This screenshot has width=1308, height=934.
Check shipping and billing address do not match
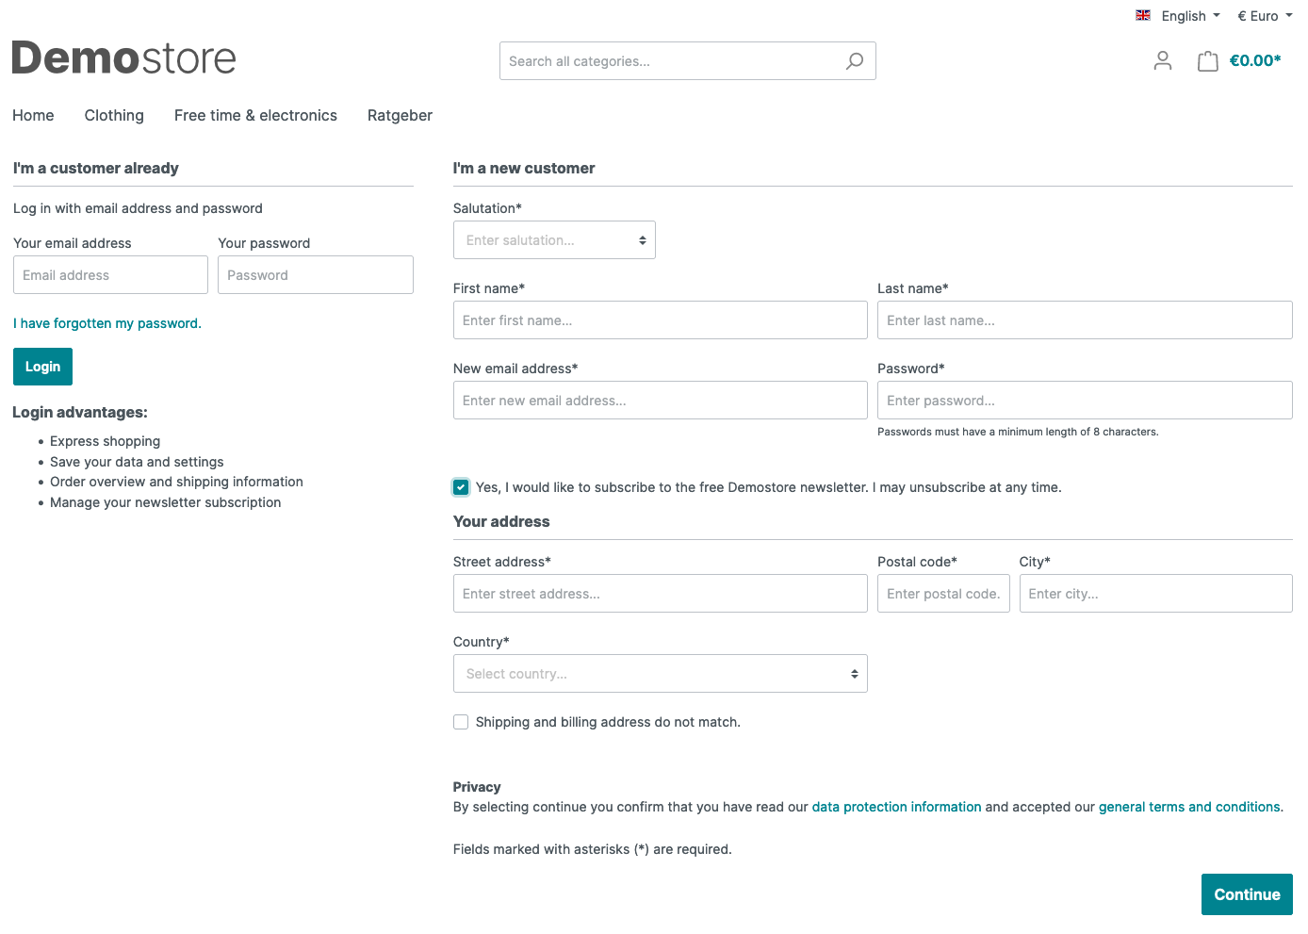tap(461, 722)
